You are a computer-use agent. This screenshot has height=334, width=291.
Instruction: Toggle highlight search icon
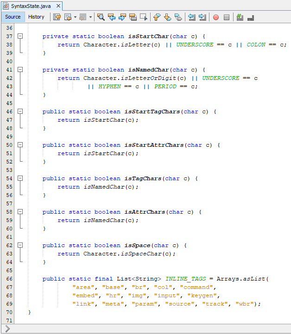click(x=133, y=17)
